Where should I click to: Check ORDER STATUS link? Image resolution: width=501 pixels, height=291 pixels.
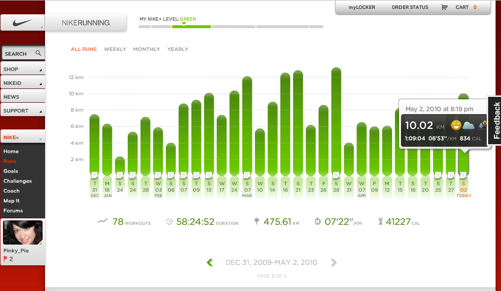[410, 7]
